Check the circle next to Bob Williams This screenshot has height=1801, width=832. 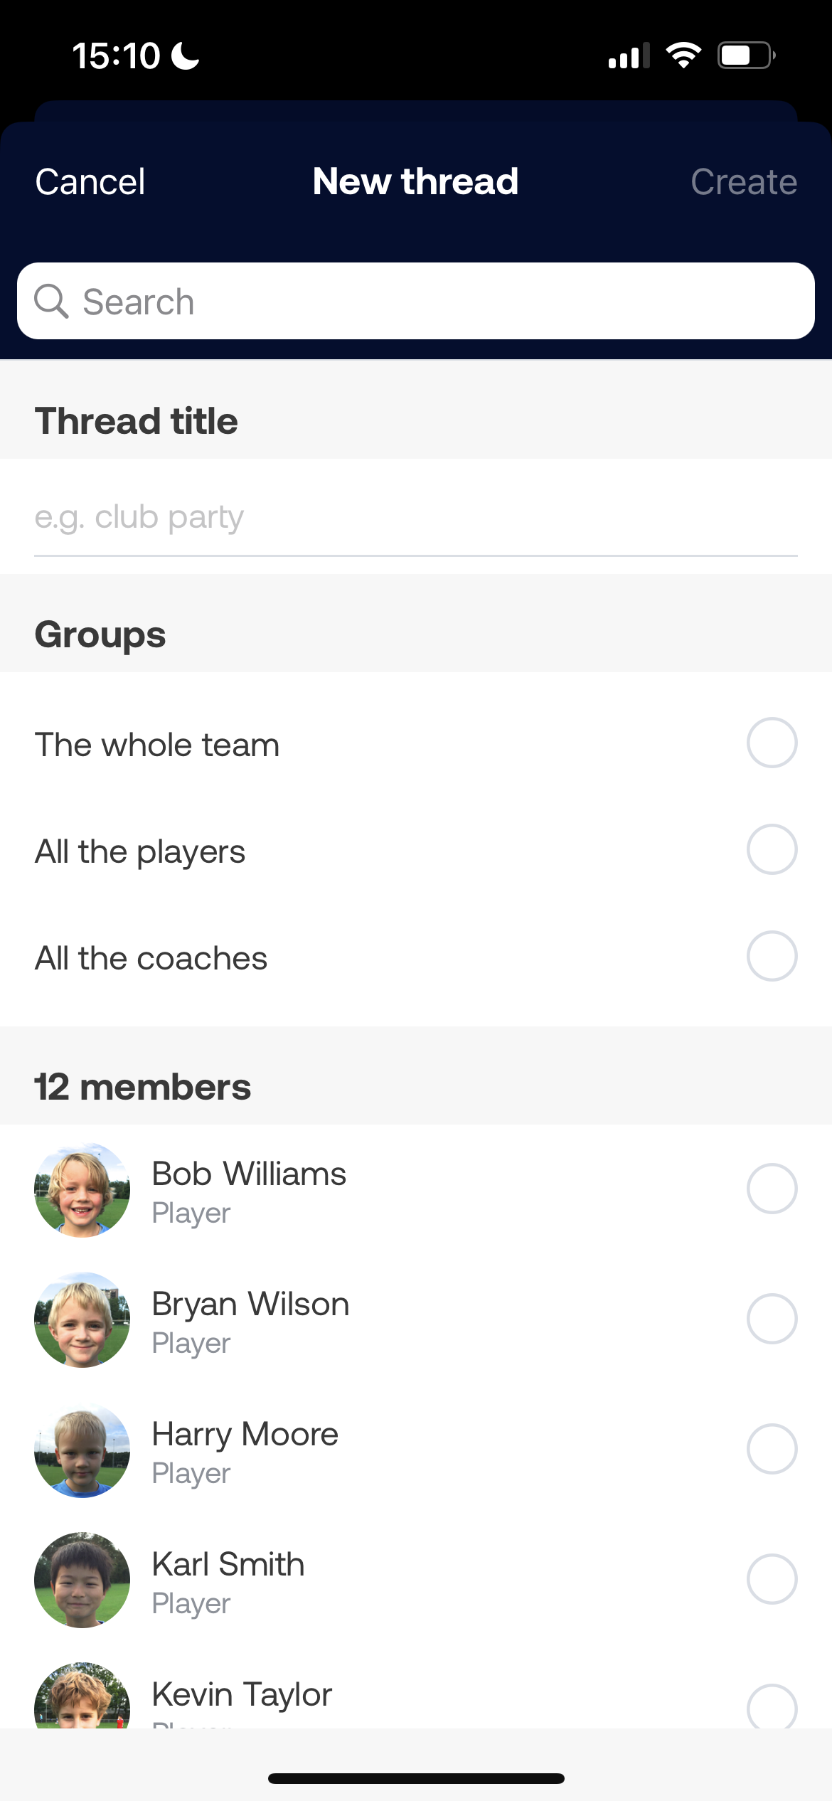(772, 1189)
